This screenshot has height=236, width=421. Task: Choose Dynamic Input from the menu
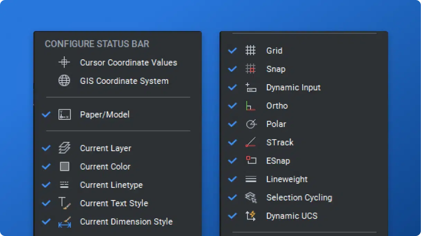click(x=293, y=87)
